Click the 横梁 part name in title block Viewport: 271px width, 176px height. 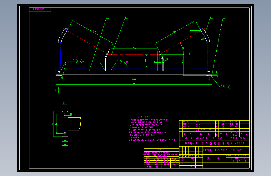tap(213, 158)
